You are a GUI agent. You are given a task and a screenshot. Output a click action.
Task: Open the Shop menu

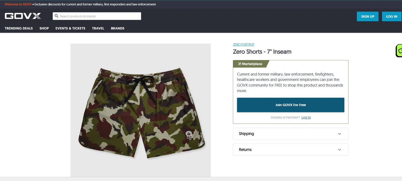coord(44,28)
